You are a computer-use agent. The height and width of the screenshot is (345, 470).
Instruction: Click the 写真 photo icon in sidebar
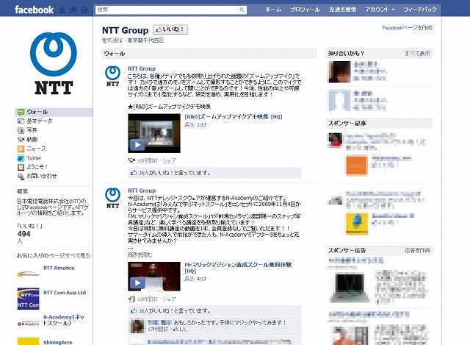(x=21, y=130)
